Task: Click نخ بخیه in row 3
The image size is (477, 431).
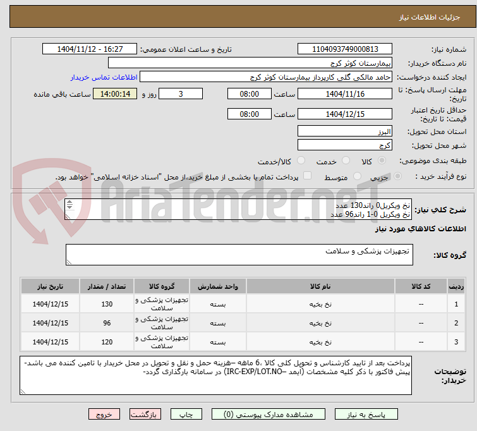Action: [320, 342]
